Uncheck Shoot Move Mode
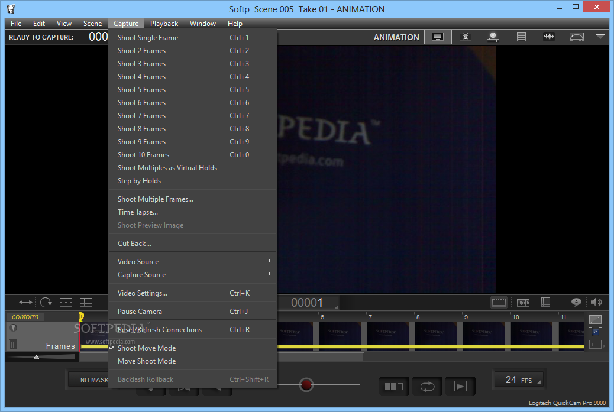Image resolution: width=614 pixels, height=412 pixels. (192, 348)
